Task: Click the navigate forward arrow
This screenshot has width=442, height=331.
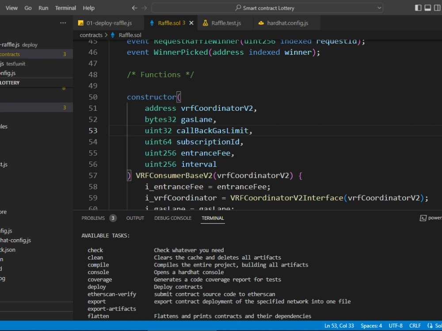Action: [x=145, y=8]
